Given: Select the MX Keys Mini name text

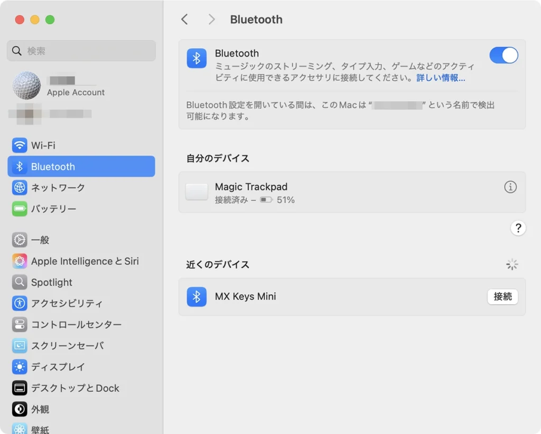Looking at the screenshot, I should [x=245, y=296].
